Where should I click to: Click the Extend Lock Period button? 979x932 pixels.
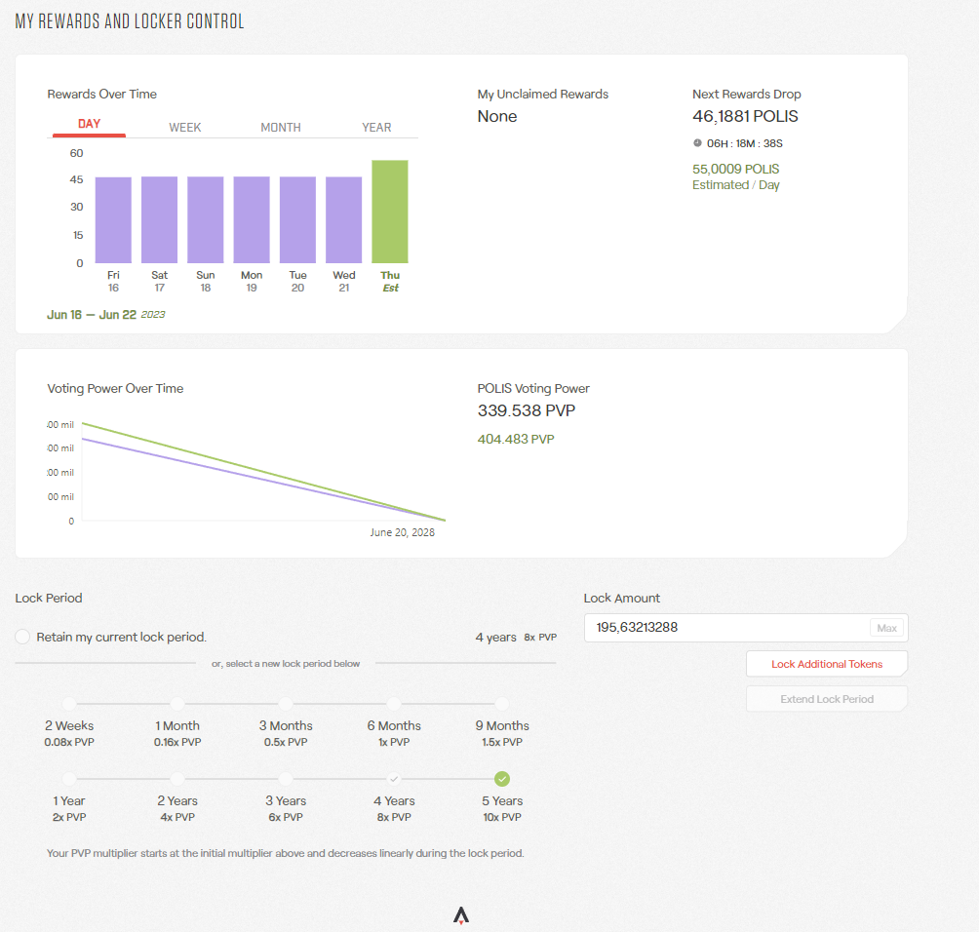click(x=826, y=699)
